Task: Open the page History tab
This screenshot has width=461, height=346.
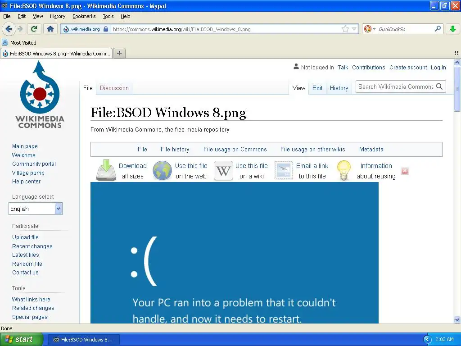Action: click(339, 88)
